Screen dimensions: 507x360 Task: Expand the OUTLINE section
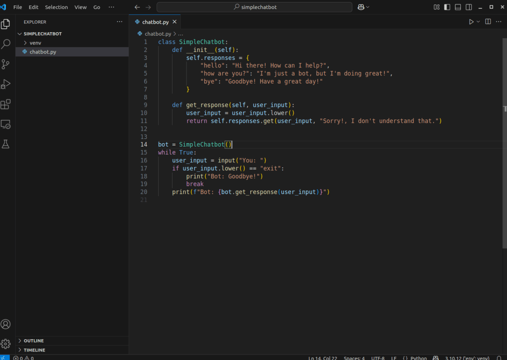click(x=34, y=341)
